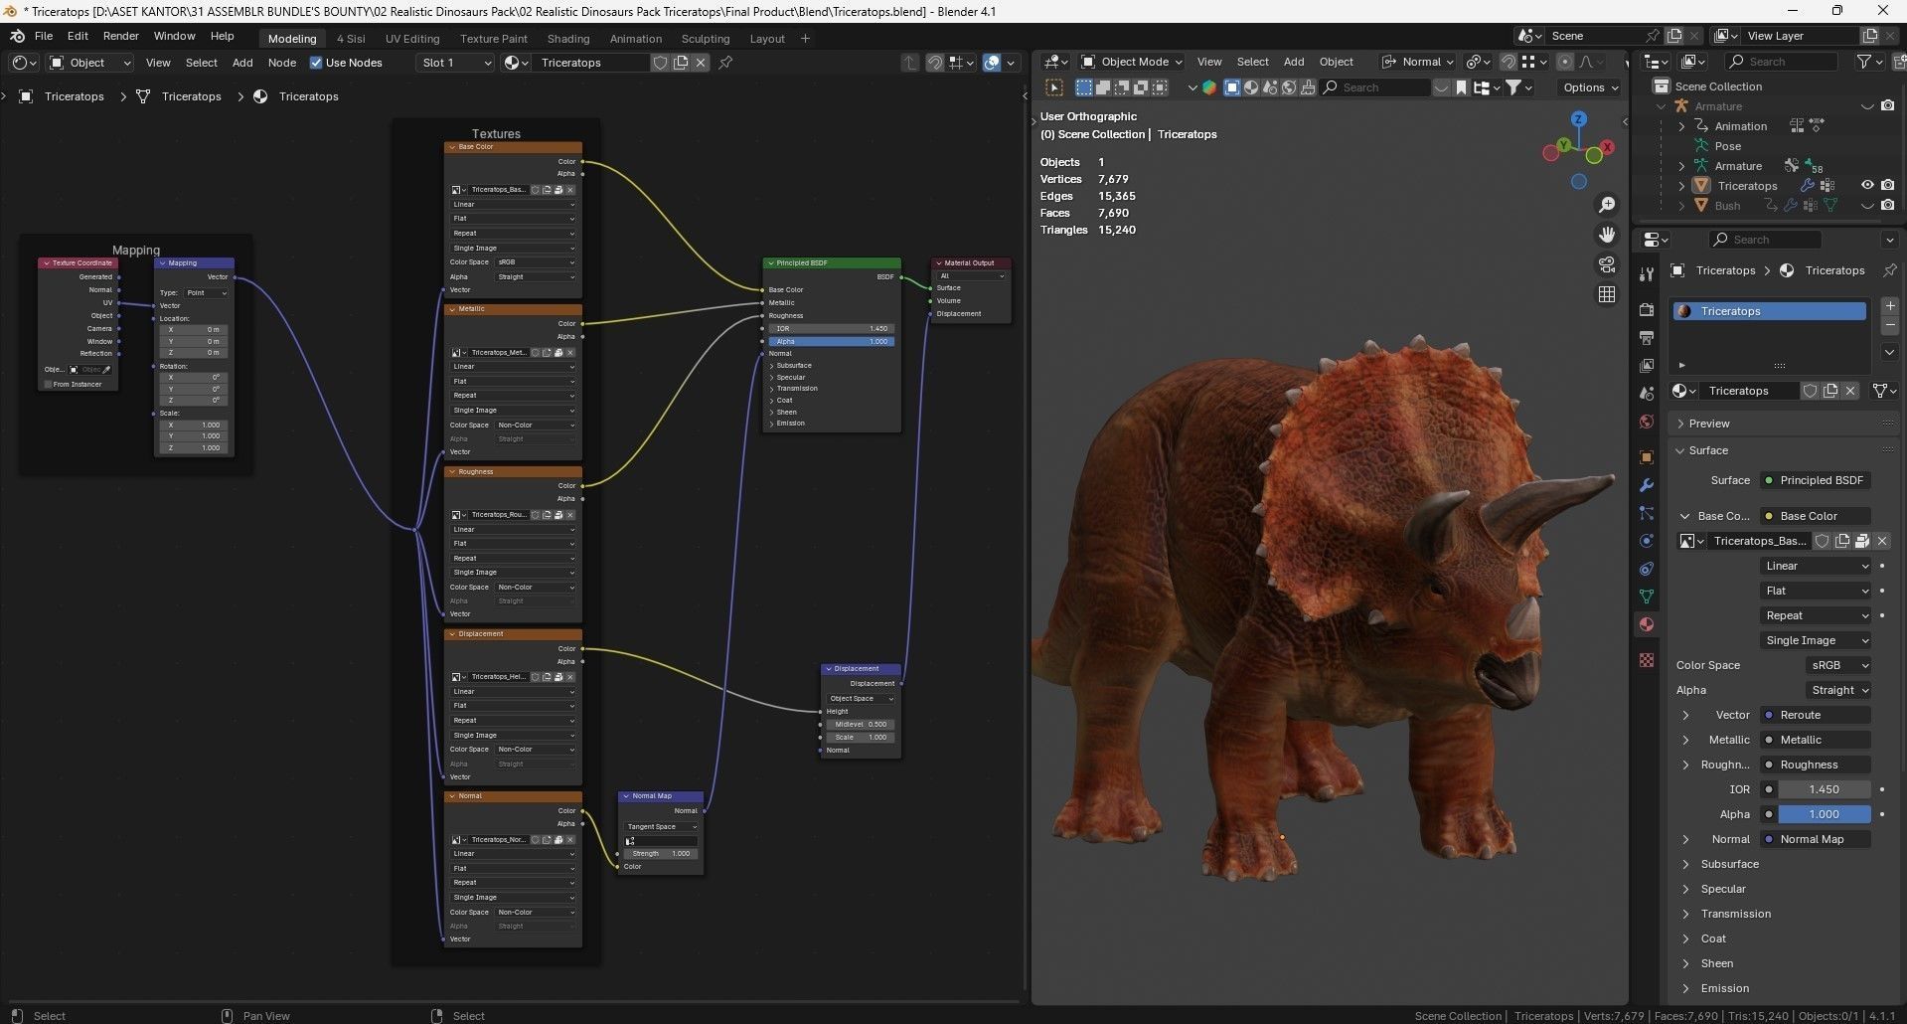Open the Tool properties tab
The height and width of the screenshot is (1024, 1907).
coord(1647,274)
